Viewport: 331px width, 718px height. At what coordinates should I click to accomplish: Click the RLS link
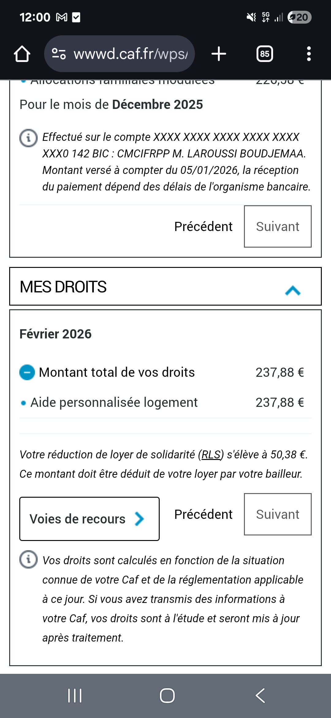tap(211, 454)
